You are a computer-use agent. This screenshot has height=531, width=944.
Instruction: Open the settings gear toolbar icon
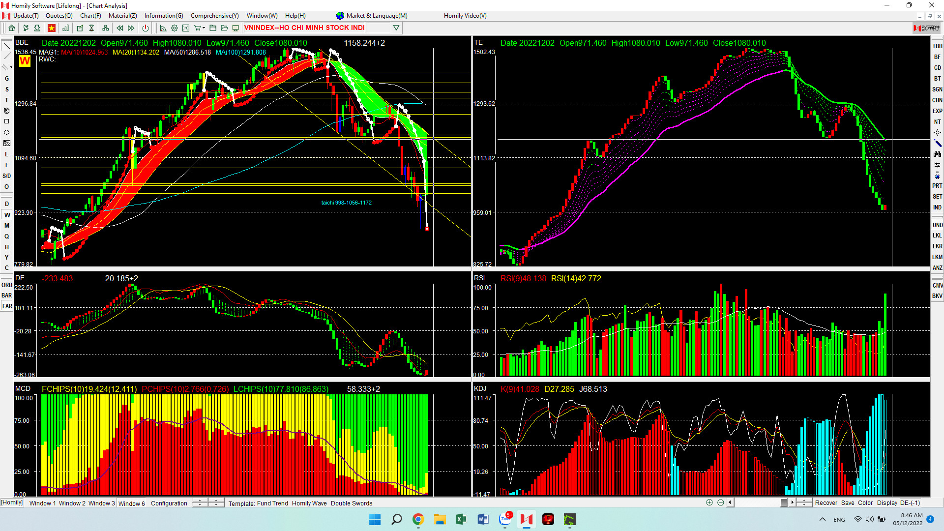point(175,28)
